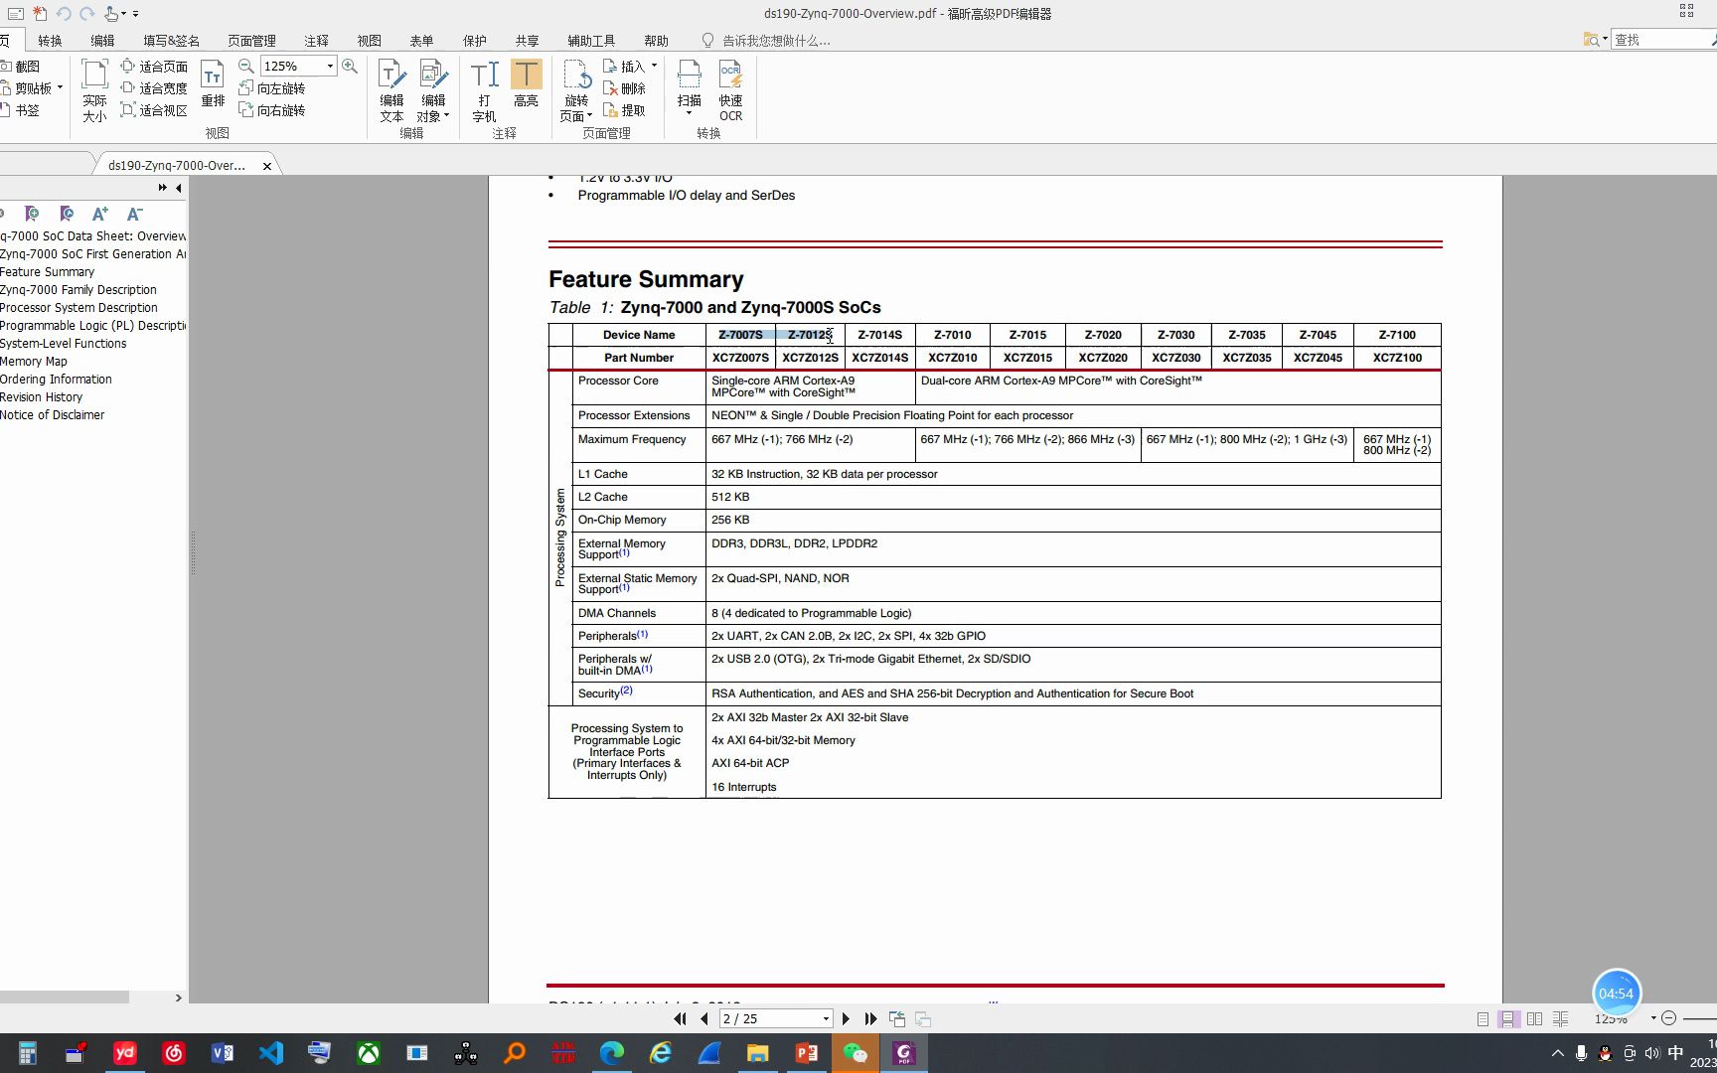Click Extract pages (提取)
This screenshot has width=1717, height=1073.
pyautogui.click(x=624, y=109)
